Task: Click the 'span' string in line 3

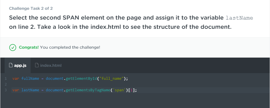Action: (119, 90)
